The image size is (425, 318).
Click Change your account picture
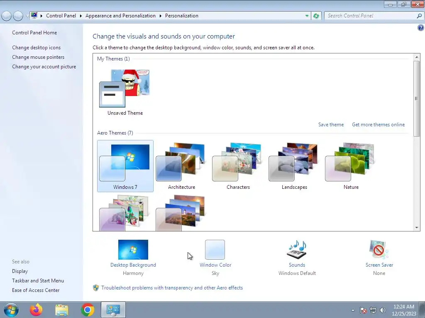click(x=44, y=67)
